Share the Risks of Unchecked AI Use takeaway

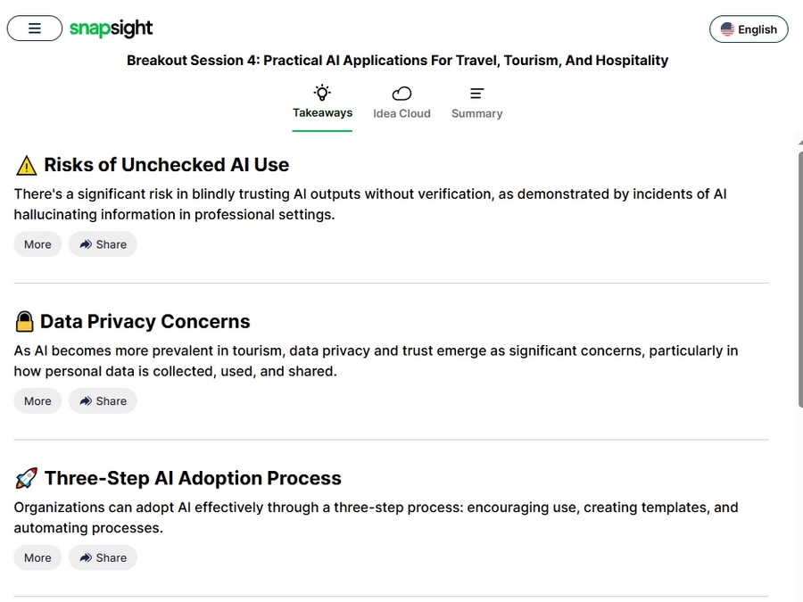103,244
